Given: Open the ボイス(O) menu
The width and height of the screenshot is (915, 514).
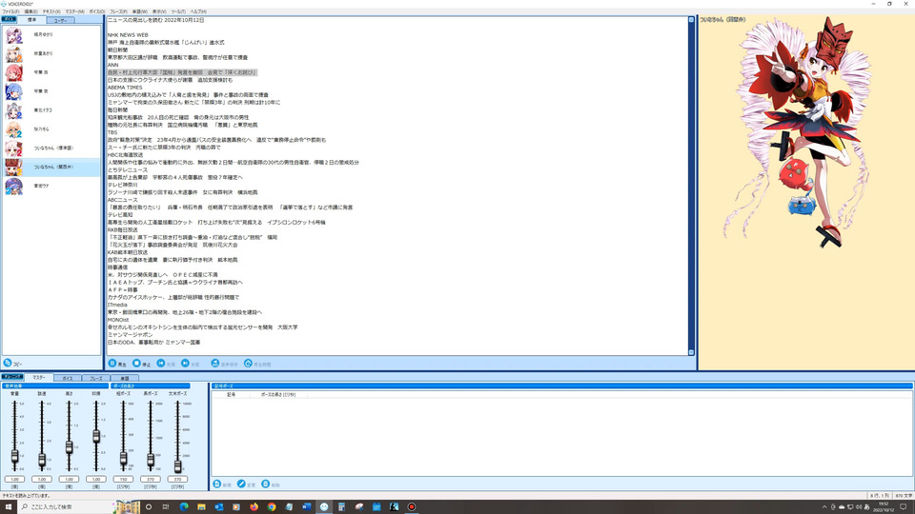Looking at the screenshot, I should pos(97,11).
